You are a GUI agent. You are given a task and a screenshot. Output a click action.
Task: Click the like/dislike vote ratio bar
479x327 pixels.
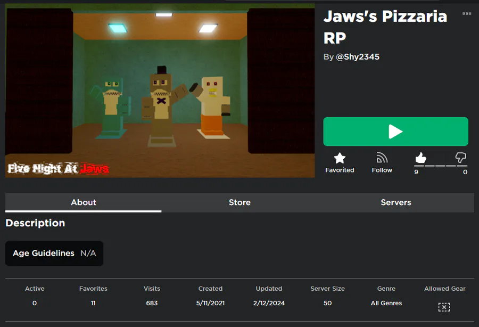pyautogui.click(x=441, y=166)
